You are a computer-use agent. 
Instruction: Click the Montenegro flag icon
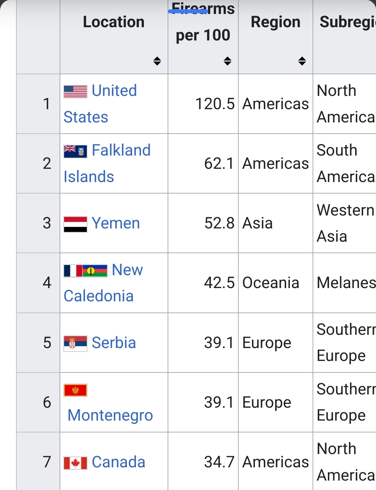click(x=75, y=390)
